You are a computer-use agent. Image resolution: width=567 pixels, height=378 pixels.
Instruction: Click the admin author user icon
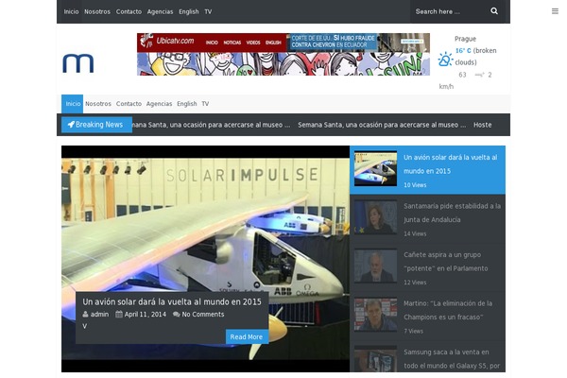(85, 315)
